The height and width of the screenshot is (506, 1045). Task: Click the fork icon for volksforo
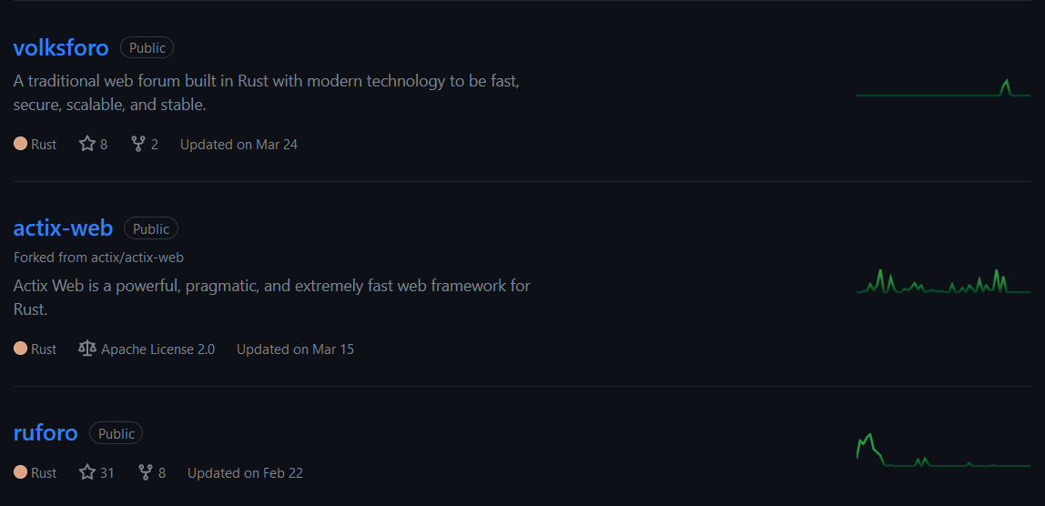tap(138, 144)
